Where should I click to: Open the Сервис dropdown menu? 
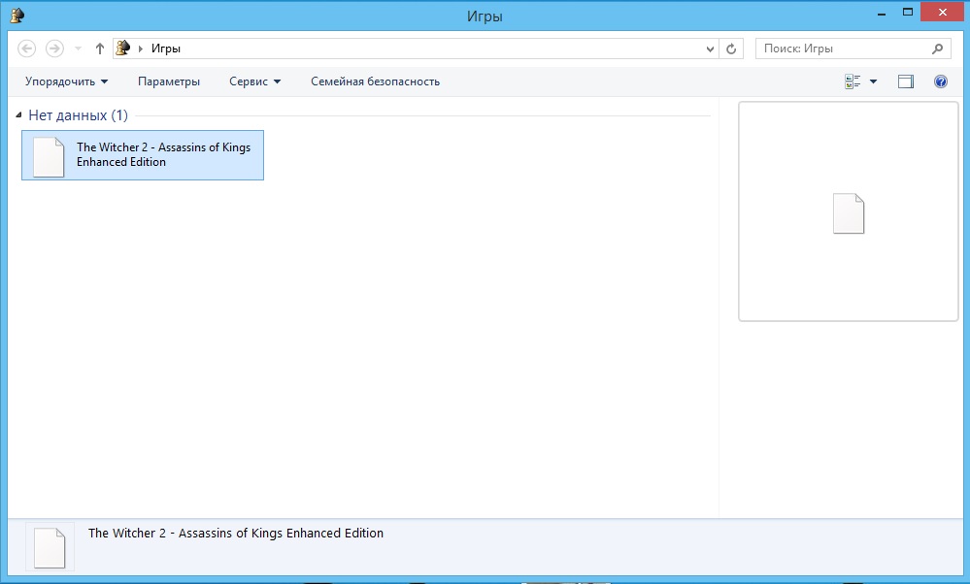(254, 81)
